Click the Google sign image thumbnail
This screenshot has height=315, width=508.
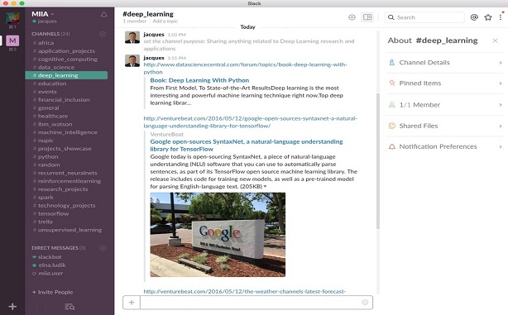(x=218, y=235)
